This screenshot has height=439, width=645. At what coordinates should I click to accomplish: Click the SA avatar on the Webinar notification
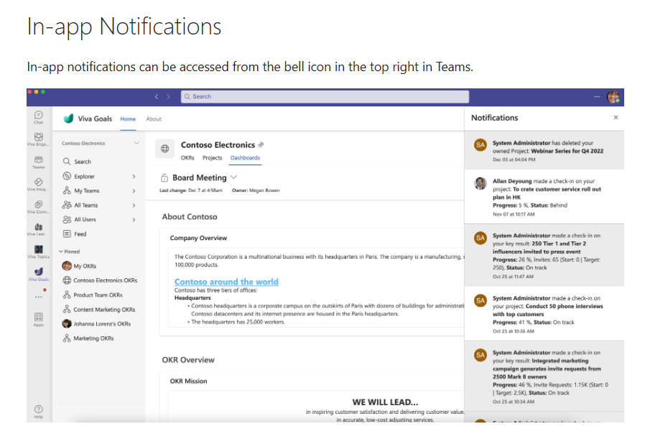(x=480, y=145)
